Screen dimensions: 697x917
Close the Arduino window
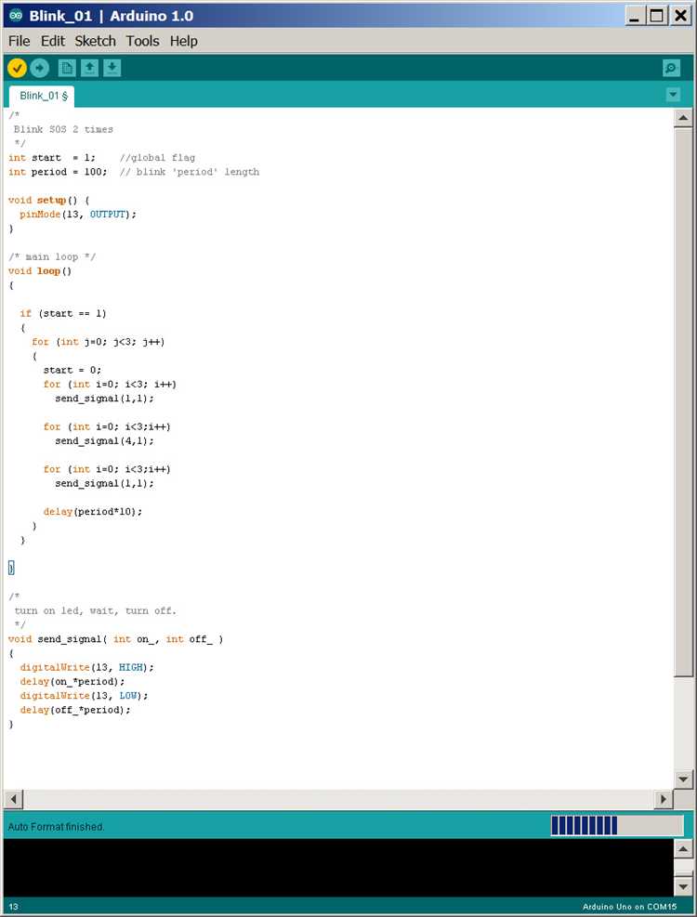click(x=680, y=16)
